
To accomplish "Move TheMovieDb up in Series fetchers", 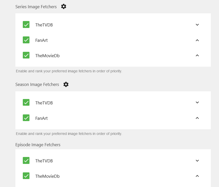I will coord(197,55).
